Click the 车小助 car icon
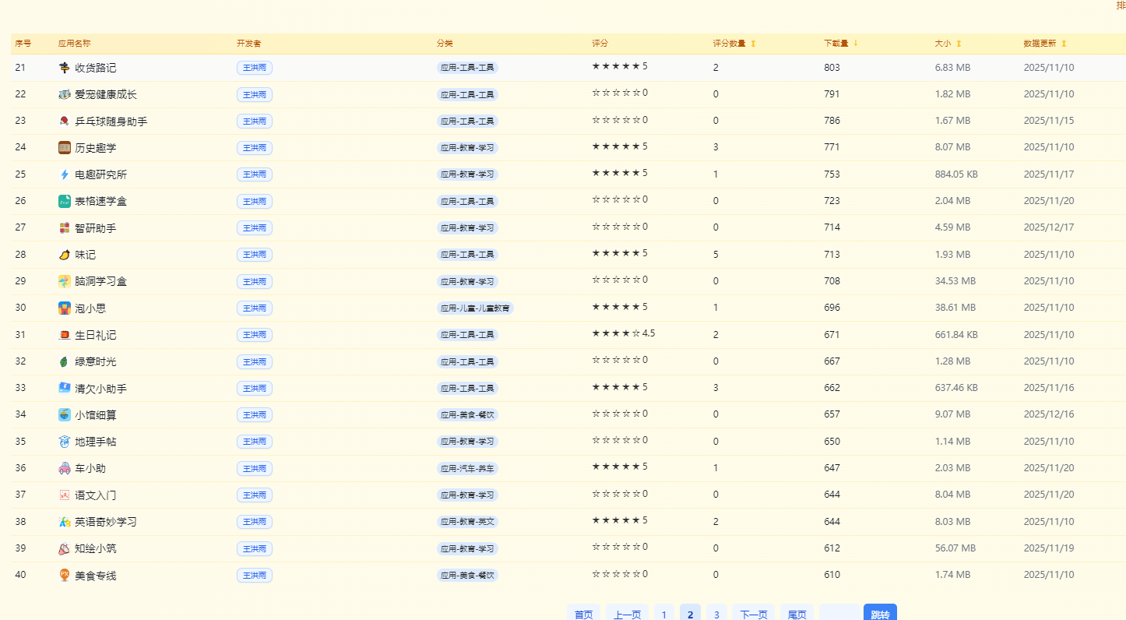1126x620 pixels. point(65,468)
